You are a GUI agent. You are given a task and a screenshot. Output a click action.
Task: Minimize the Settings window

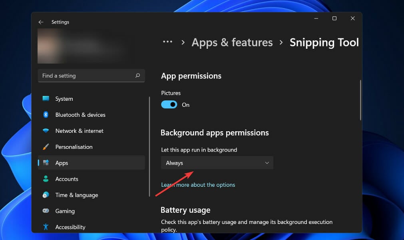pyautogui.click(x=316, y=18)
